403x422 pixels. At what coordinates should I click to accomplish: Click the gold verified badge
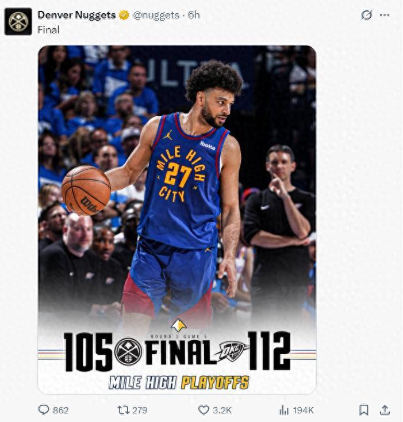[x=124, y=15]
